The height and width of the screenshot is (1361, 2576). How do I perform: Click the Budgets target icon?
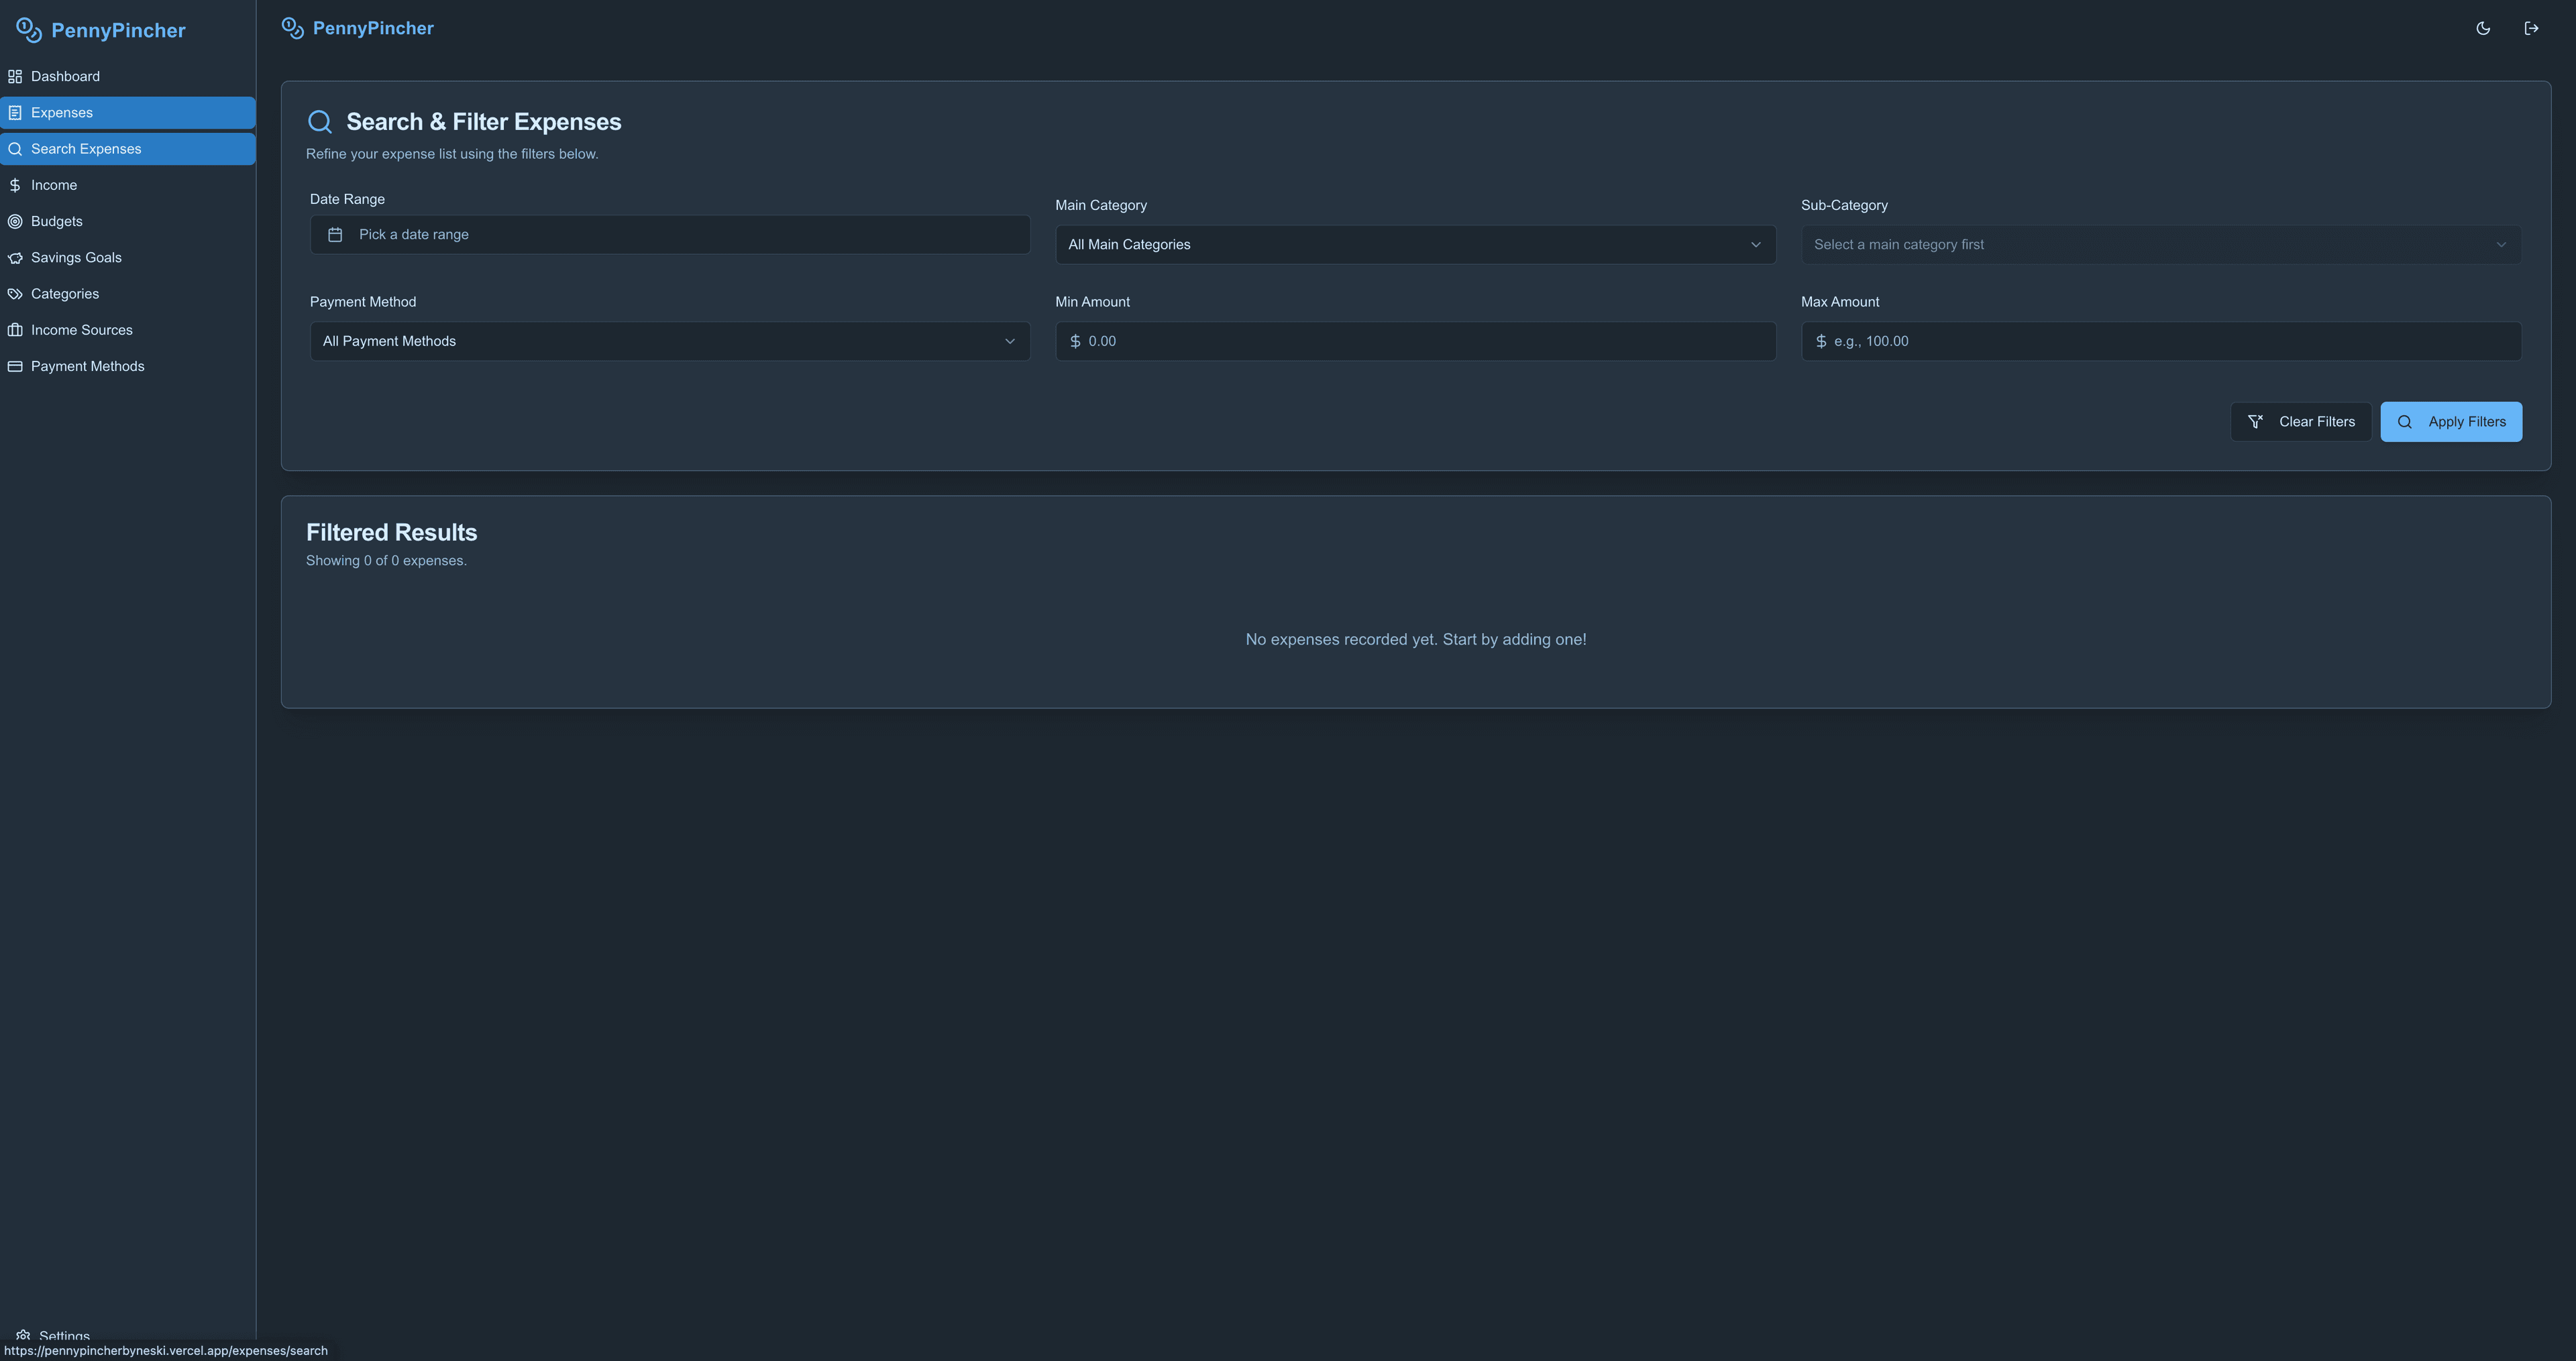coord(15,221)
